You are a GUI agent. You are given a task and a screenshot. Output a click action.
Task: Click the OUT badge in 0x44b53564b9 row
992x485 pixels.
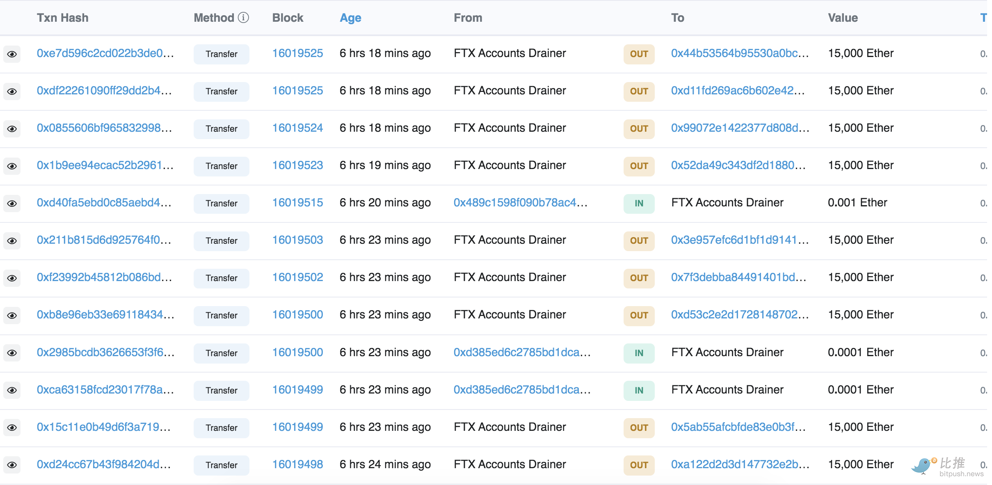[639, 54]
